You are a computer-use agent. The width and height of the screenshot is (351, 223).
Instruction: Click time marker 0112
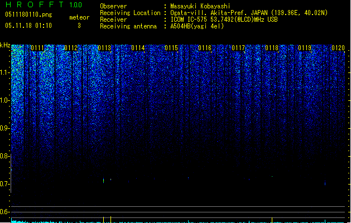(x=71, y=48)
